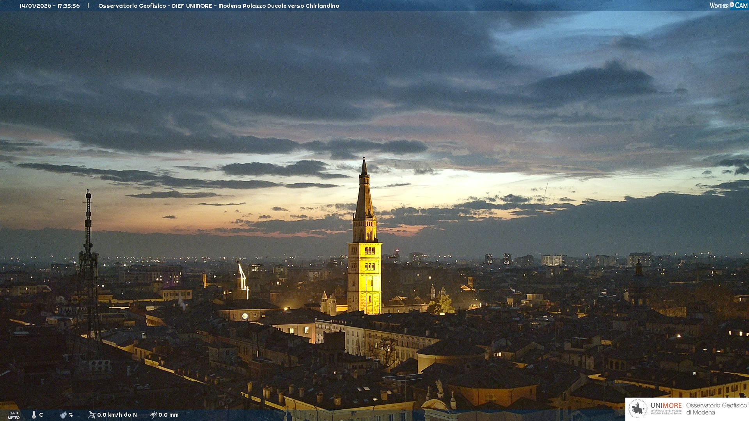Viewport: 749px width, 421px height.
Task: Click the 0.0 mm rainfall reading
Action: coord(169,415)
